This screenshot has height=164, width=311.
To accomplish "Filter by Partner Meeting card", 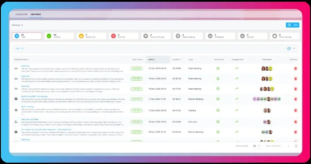I will [x=285, y=36].
